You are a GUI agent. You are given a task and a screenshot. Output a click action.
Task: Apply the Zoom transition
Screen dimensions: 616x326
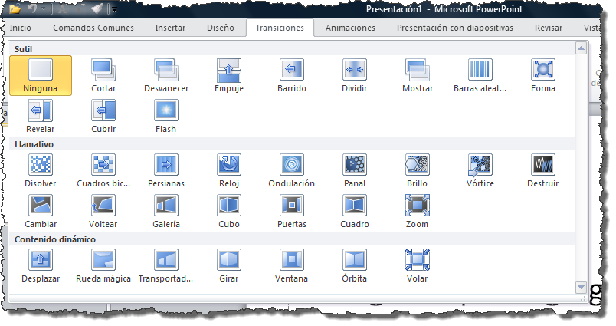pos(418,211)
